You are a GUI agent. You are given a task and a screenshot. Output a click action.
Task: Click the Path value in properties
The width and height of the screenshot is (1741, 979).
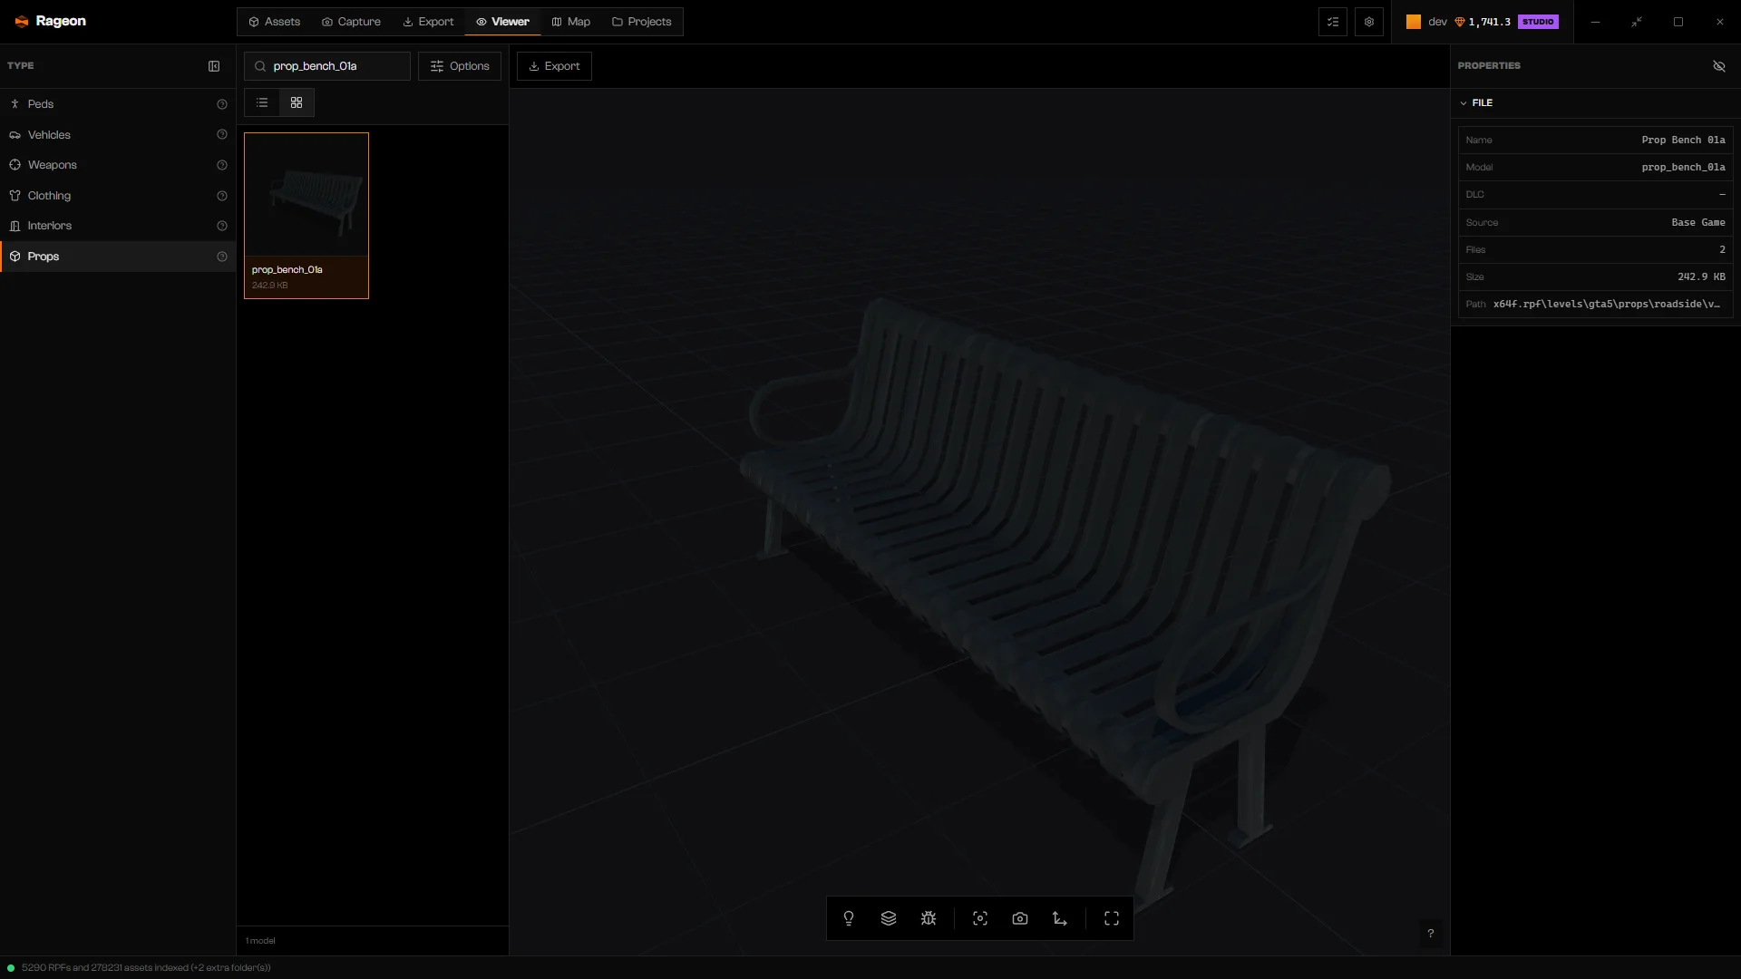coord(1607,304)
